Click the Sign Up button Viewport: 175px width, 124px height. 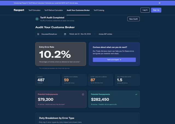click(x=156, y=10)
